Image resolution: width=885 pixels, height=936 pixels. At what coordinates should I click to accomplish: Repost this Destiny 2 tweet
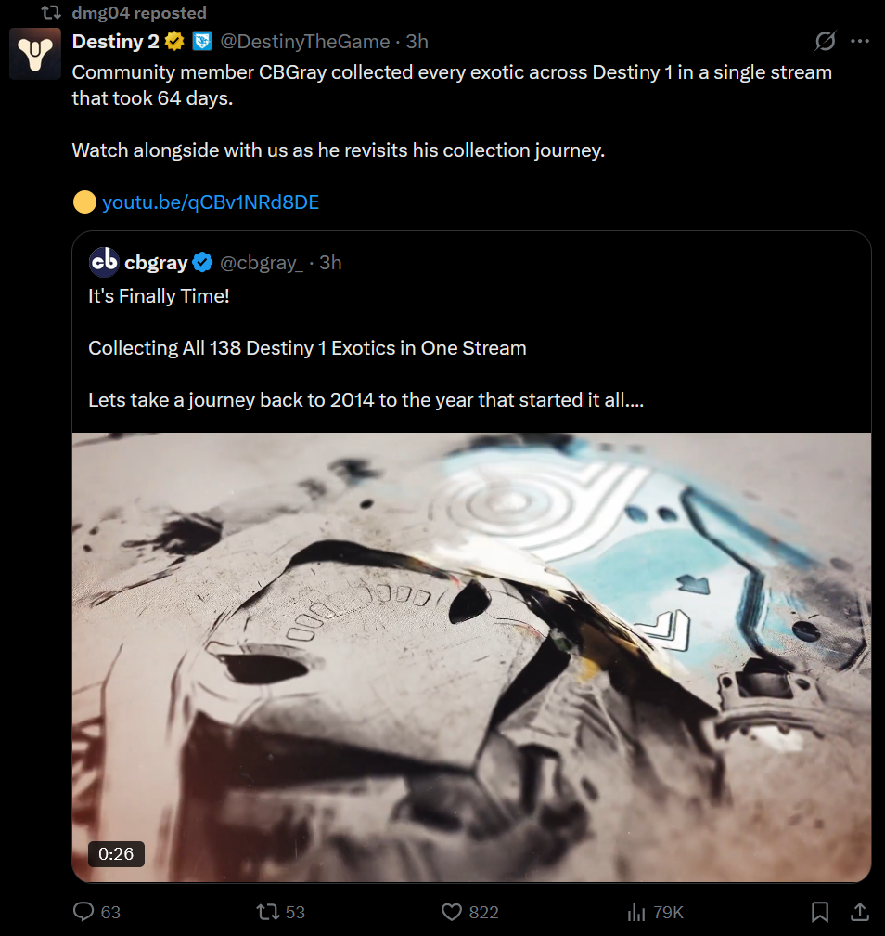click(x=268, y=912)
